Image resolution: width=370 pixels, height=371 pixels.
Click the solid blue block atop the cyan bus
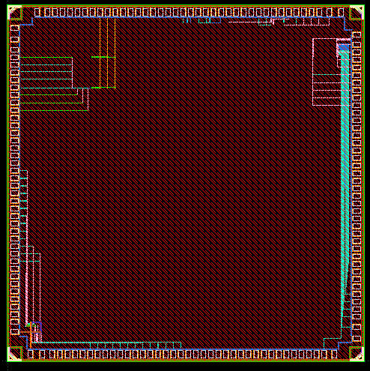344,47
